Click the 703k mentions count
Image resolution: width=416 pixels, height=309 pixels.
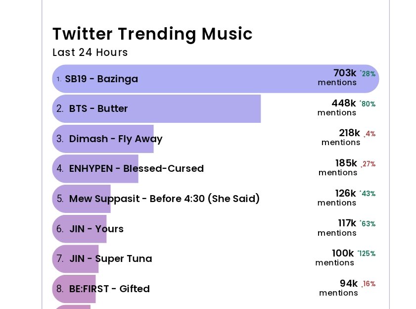337,77
